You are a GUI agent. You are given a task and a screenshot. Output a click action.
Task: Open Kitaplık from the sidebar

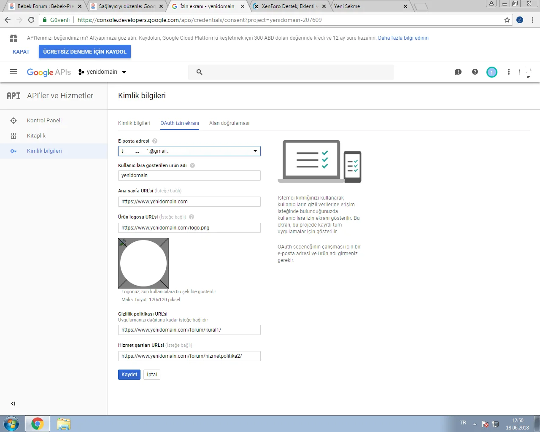click(x=35, y=135)
